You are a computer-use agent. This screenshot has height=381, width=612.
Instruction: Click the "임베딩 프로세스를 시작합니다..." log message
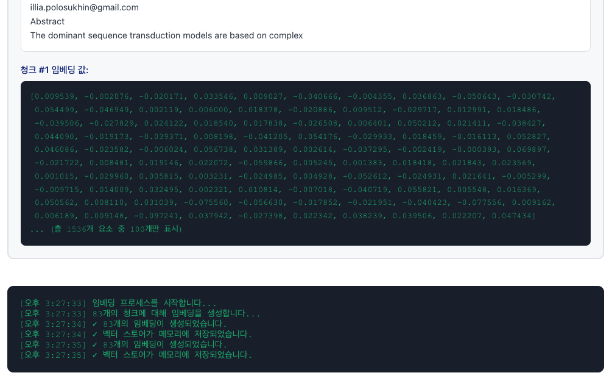coord(154,303)
